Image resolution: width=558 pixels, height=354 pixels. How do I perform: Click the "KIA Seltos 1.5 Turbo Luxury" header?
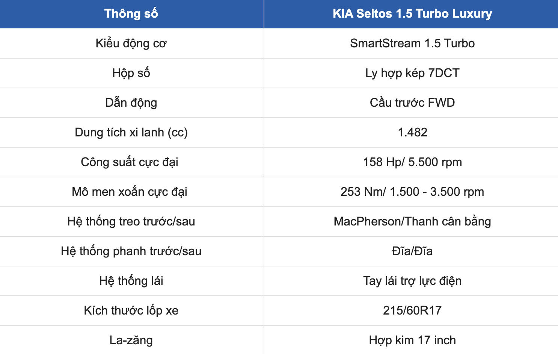412,14
